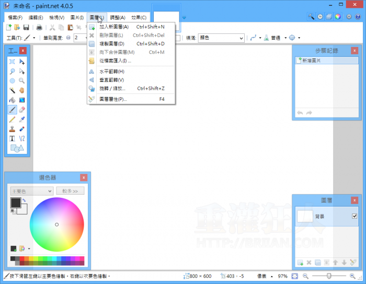Toggle the Colors window button at top right
Viewport: 366px width, 284px height.
pos(338,17)
